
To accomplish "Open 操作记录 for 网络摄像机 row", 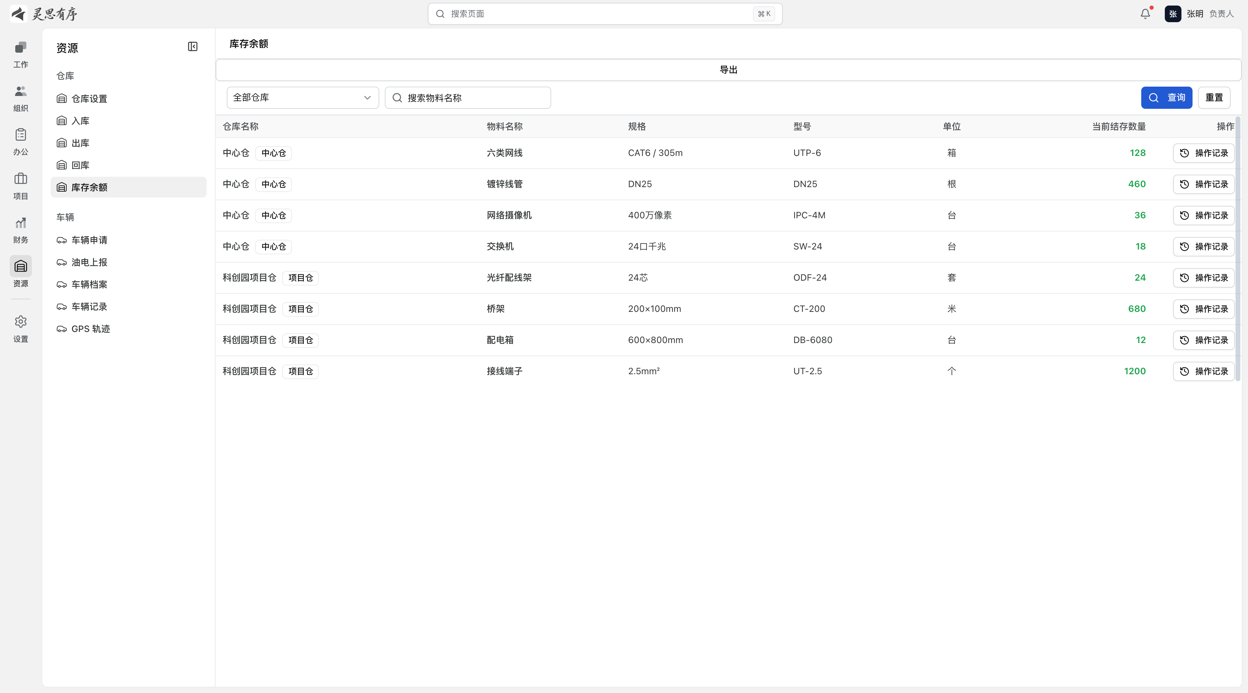I will [1203, 216].
